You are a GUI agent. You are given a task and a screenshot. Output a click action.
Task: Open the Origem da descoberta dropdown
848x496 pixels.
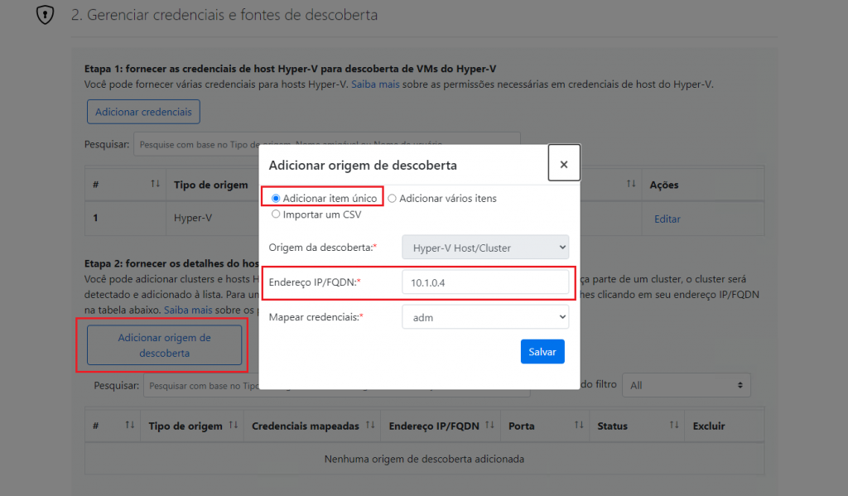pos(485,247)
